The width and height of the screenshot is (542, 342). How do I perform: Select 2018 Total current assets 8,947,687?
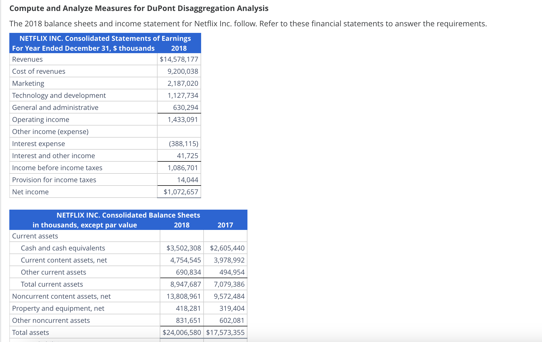tap(186, 284)
